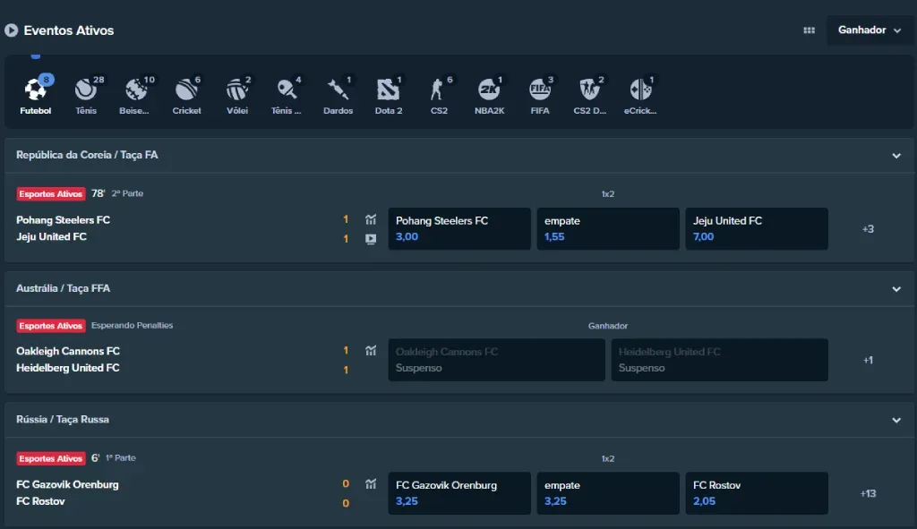Open the Cricket sport category
917x529 pixels.
pyautogui.click(x=186, y=90)
